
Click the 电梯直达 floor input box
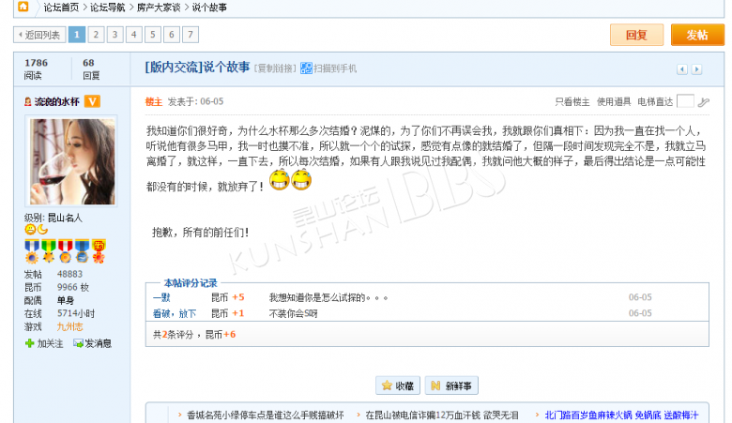[685, 101]
